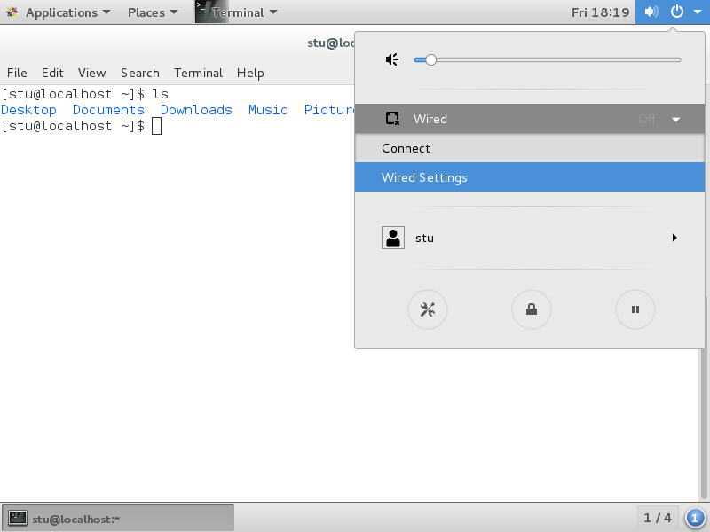This screenshot has width=710, height=532.
Task: Expand the stu user submenu arrow
Action: tap(674, 238)
